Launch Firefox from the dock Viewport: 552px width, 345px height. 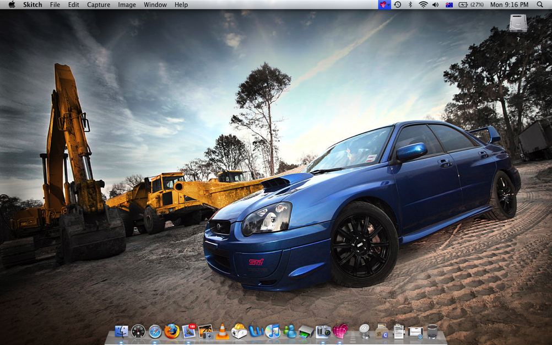coord(172,331)
